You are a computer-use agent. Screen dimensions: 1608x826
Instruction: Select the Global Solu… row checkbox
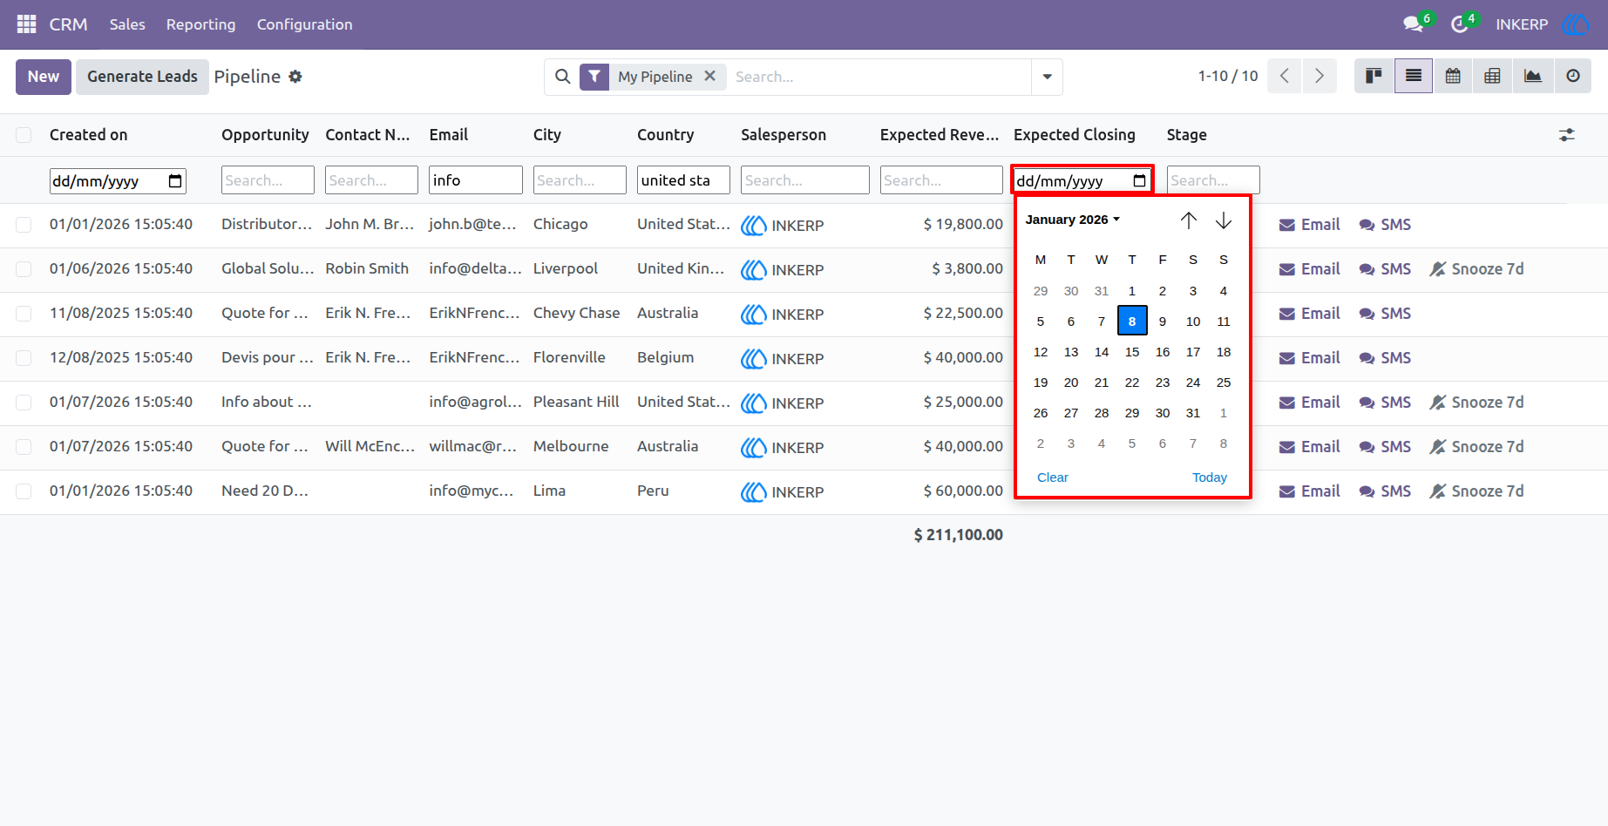pos(24,269)
